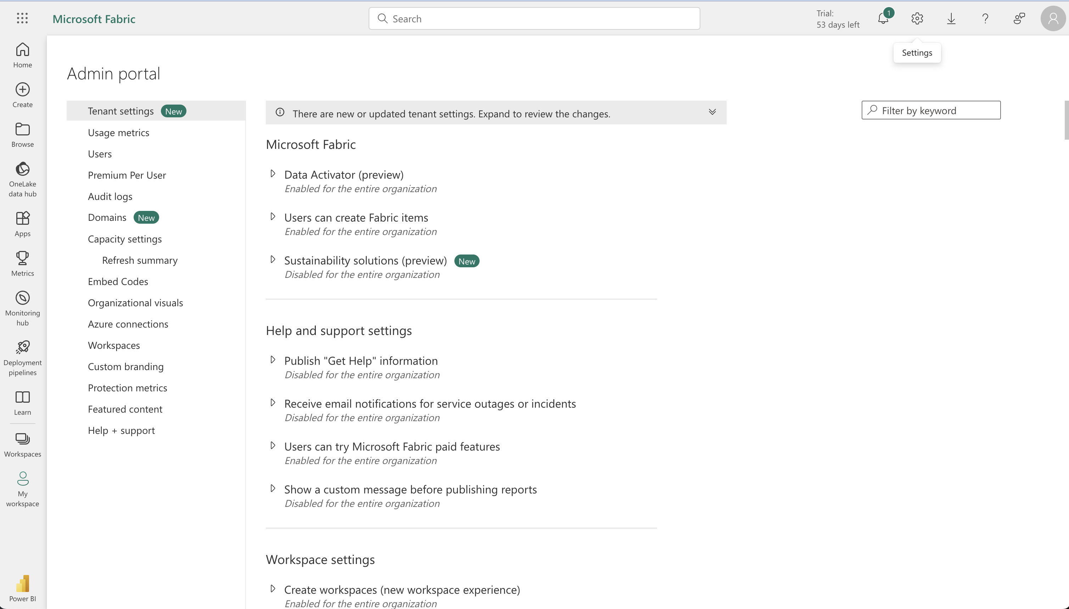Expand Receive email notifications for outages
The image size is (1069, 609).
tap(273, 403)
